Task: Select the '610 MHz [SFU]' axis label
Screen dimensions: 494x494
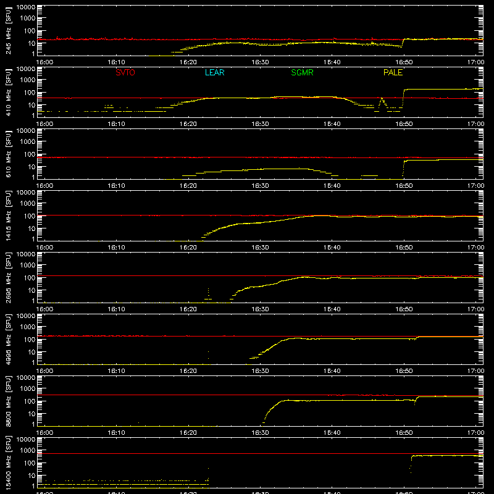Action: (x=9, y=154)
